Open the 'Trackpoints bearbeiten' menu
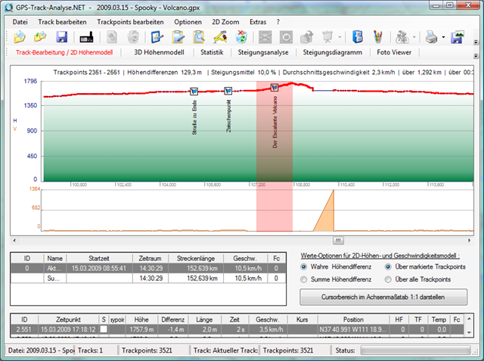This screenshot has height=361, width=484. click(x=129, y=22)
